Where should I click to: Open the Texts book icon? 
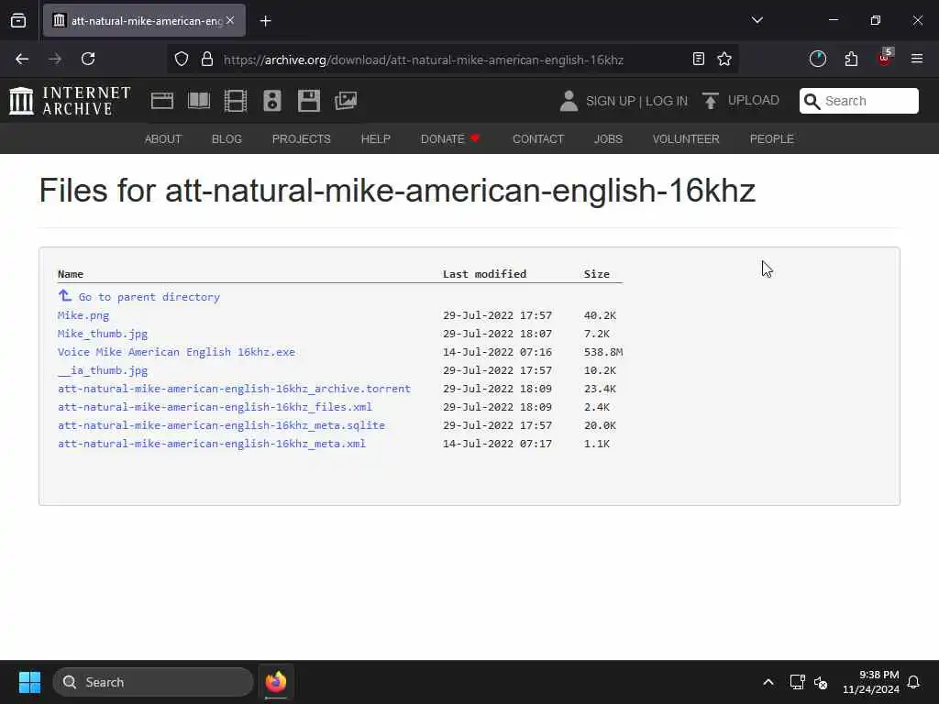pyautogui.click(x=199, y=101)
